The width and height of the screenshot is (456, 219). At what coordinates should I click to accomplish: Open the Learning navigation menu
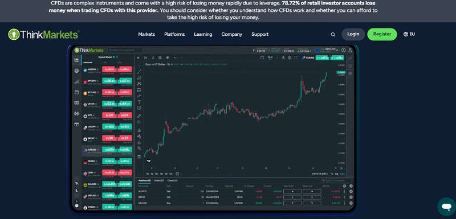pyautogui.click(x=203, y=34)
